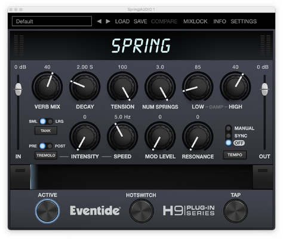The image size is (283, 239).
Task: Click the output 0 dB value
Action: coord(263,67)
